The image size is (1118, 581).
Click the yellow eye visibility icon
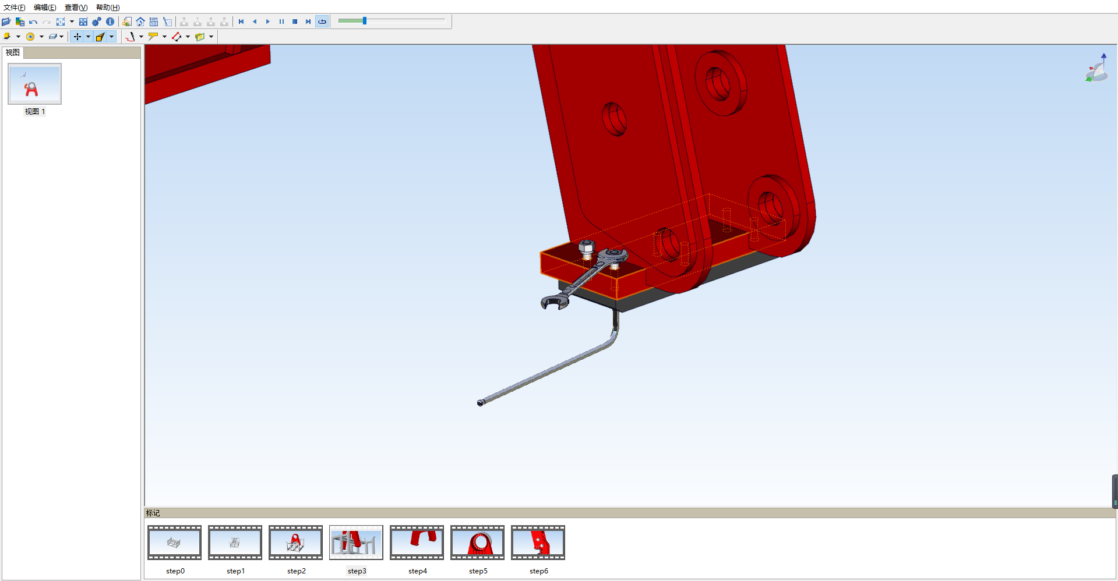click(30, 37)
